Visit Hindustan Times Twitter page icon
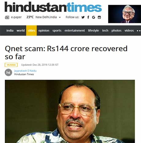 tap(83, 17)
